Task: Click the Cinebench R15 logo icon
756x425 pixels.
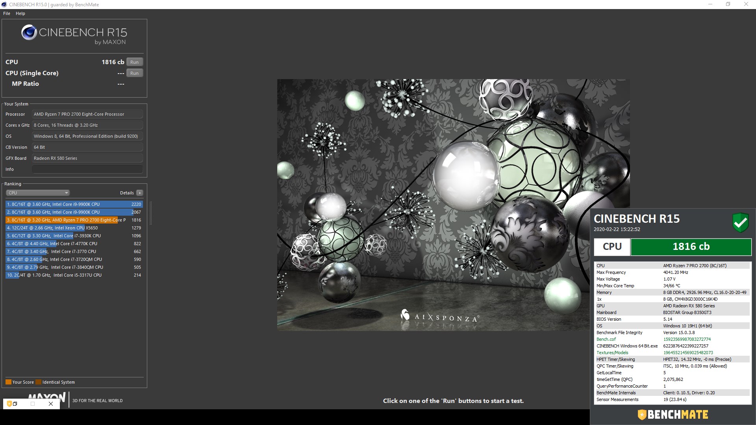Action: point(29,32)
